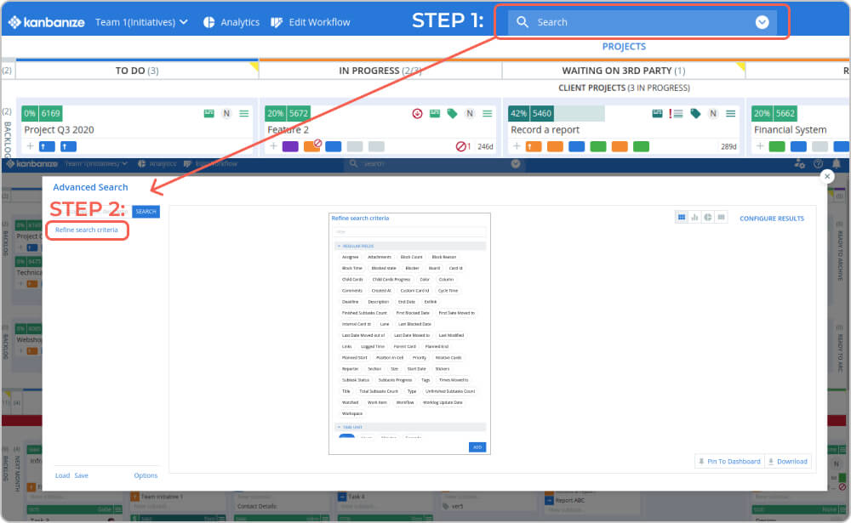Click the purple child card on Feature 2

290,146
